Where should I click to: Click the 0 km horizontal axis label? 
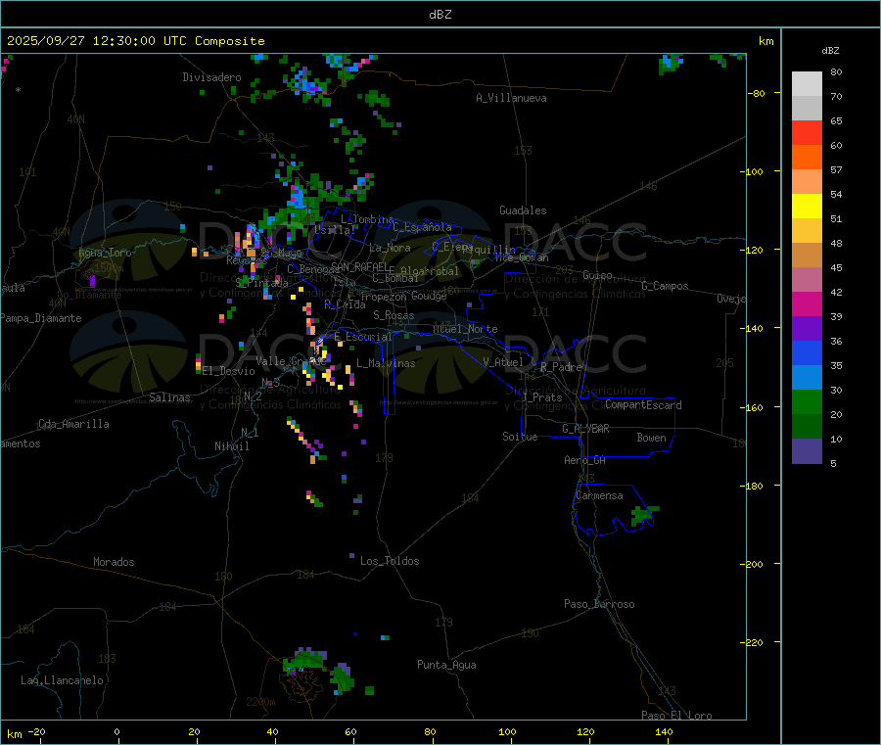coord(116,731)
